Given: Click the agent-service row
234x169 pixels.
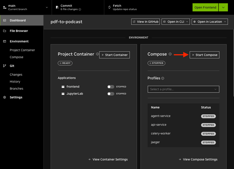Looking at the screenshot, I should (183, 116).
